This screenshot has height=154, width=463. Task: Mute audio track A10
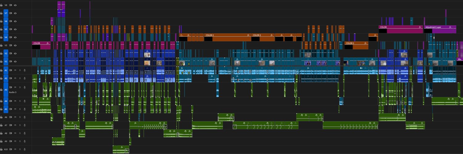point(15,149)
